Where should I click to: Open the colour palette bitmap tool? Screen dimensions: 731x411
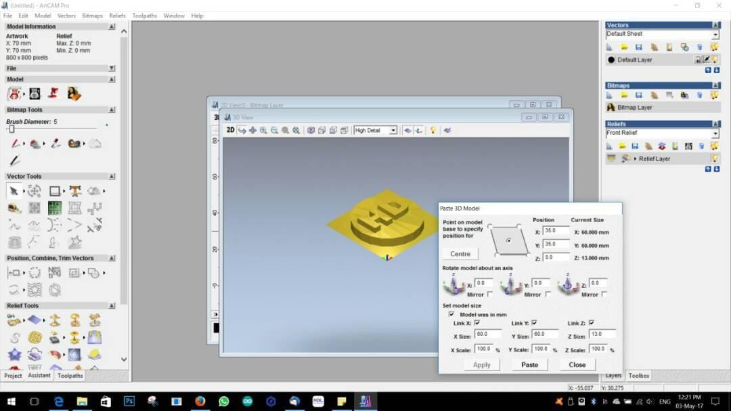pos(74,144)
